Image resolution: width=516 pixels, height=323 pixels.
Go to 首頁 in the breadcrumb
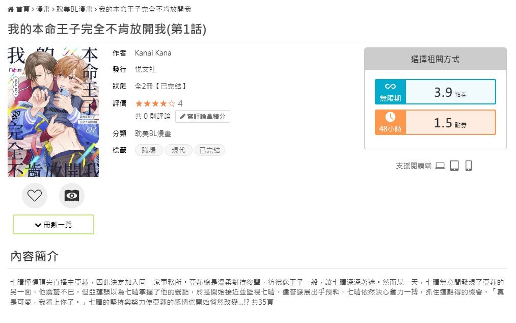[x=23, y=9]
